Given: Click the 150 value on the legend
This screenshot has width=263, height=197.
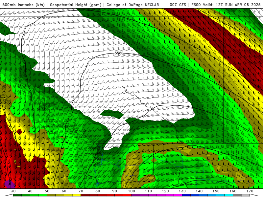Looking at the screenshot, I should 216,191.
